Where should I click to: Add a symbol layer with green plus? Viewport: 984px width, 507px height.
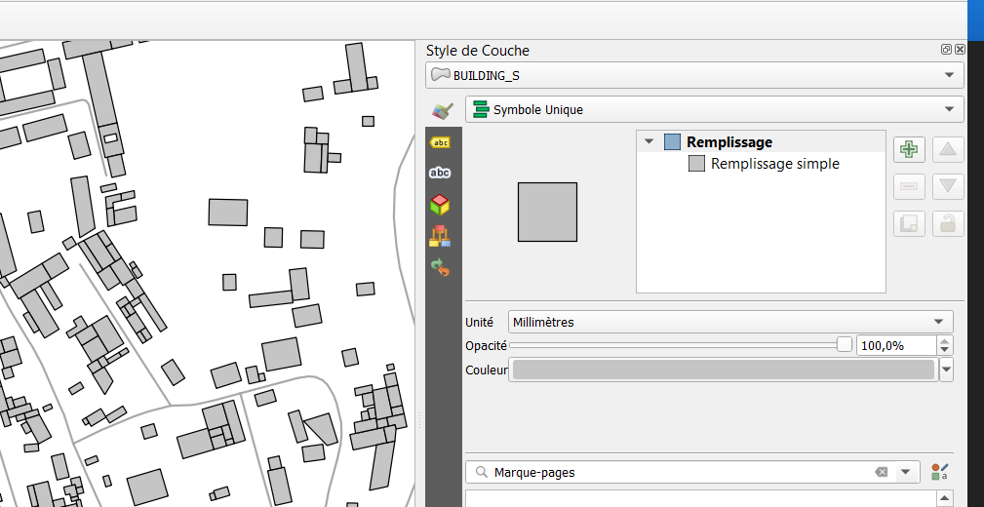(909, 149)
